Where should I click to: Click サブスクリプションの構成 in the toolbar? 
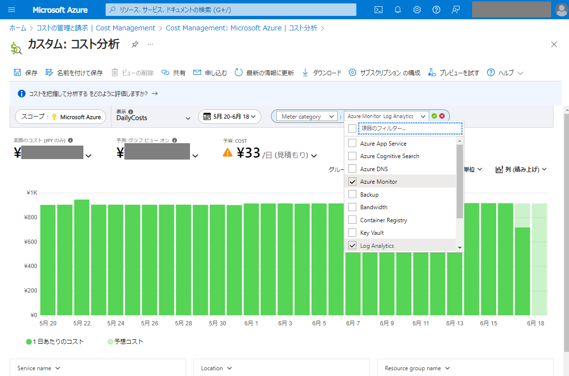click(385, 73)
